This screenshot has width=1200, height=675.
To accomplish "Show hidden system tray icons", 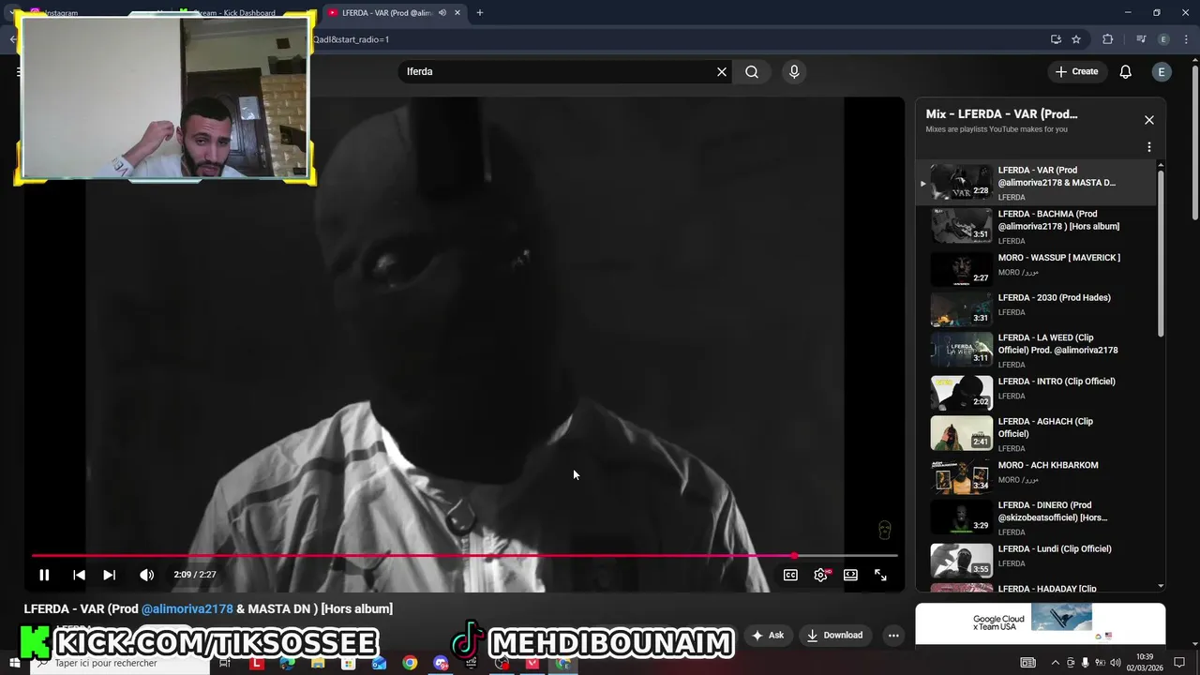I will 1055,663.
